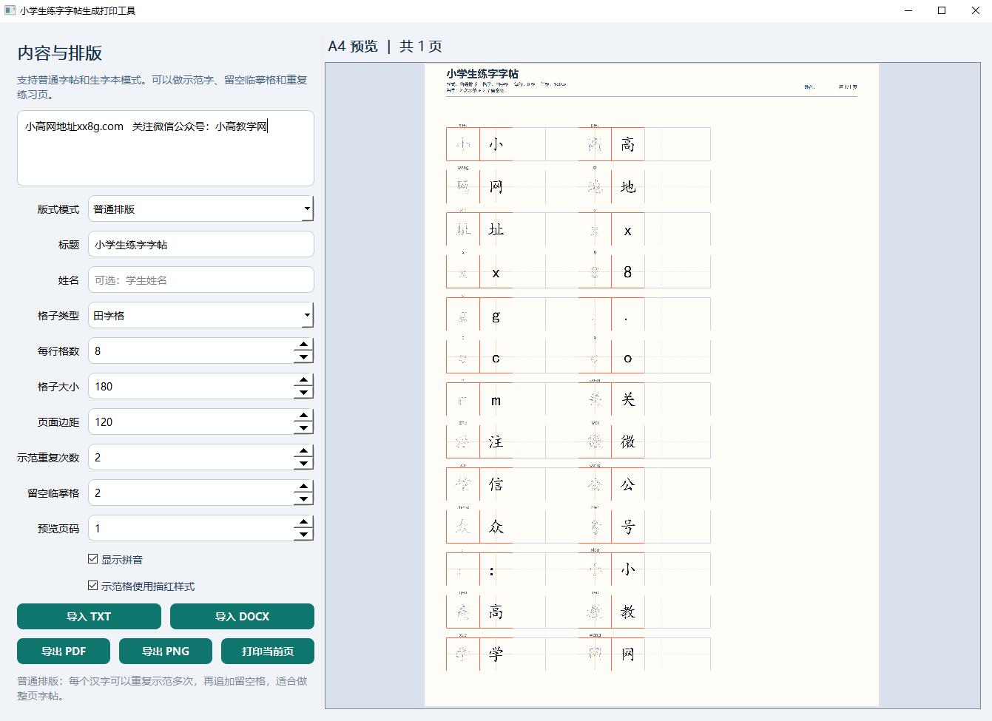Decrease 每行格数 with down arrow

pos(303,357)
